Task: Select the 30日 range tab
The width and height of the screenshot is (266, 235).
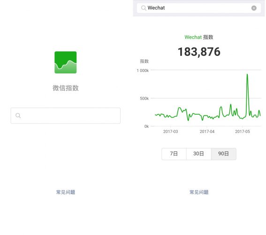Action: [198, 154]
